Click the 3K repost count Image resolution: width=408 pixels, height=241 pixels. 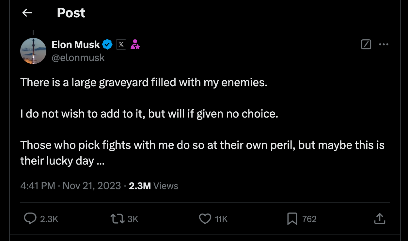click(133, 219)
